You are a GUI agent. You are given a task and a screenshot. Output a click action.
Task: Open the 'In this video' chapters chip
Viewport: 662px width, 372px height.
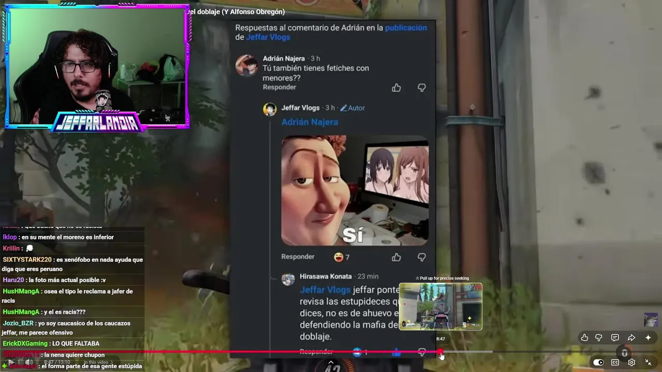98,363
